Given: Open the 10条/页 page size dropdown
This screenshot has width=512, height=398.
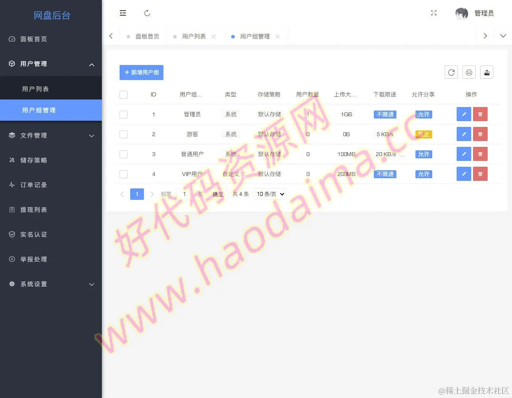Looking at the screenshot, I should coord(269,194).
